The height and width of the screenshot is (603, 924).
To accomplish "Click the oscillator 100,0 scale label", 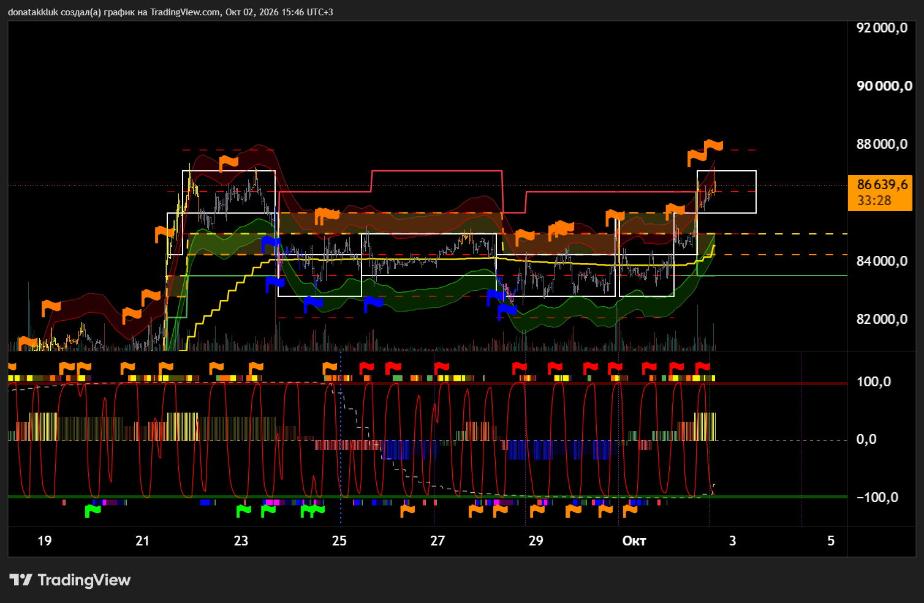I will click(873, 382).
